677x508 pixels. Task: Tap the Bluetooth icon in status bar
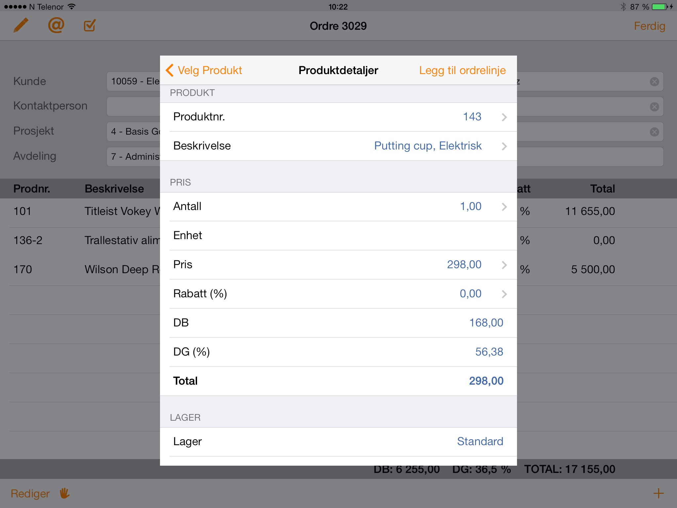coord(623,7)
